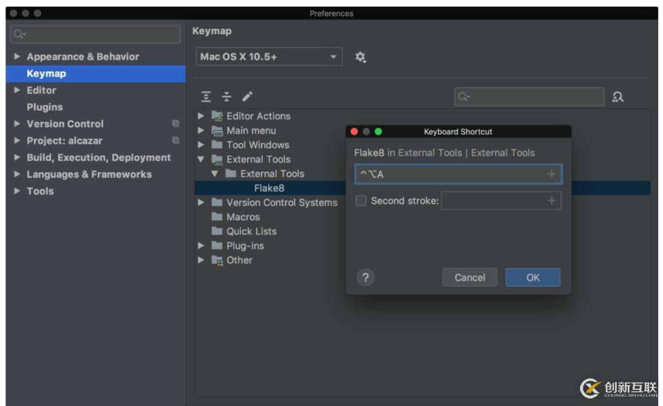Image resolution: width=663 pixels, height=406 pixels.
Task: Click plus icon in Second stroke field
Action: click(551, 201)
